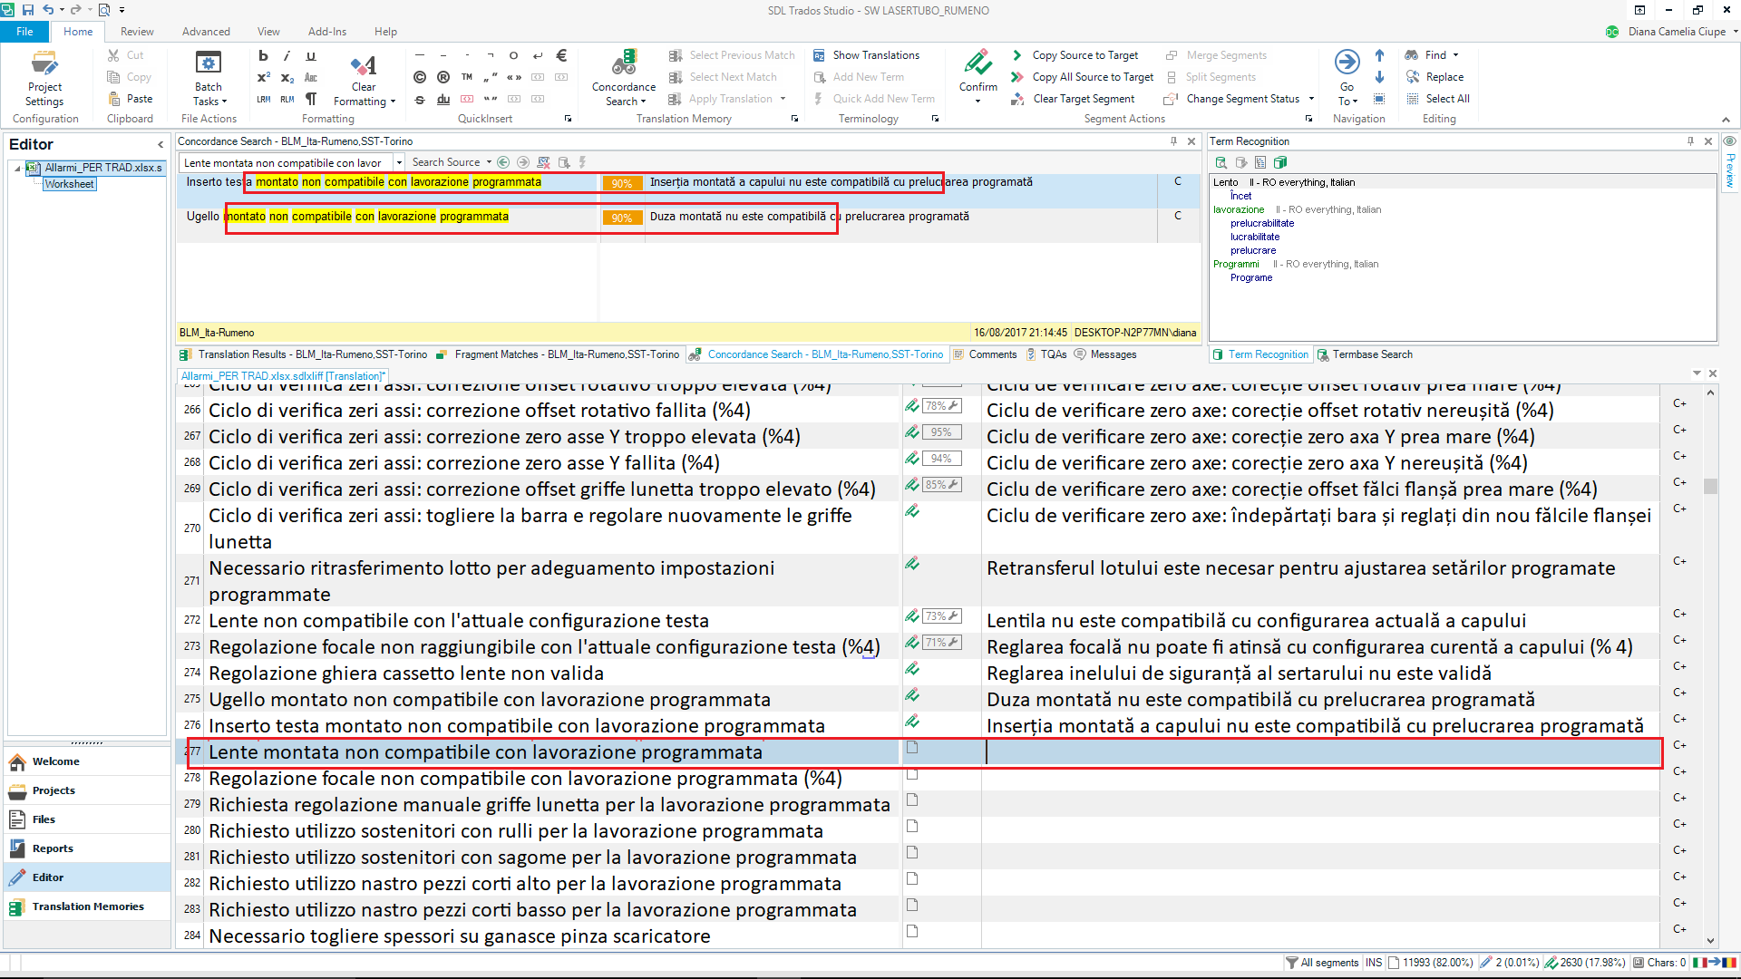Toggle show formatting paragraph mark
This screenshot has height=979, width=1741.
pyautogui.click(x=311, y=99)
